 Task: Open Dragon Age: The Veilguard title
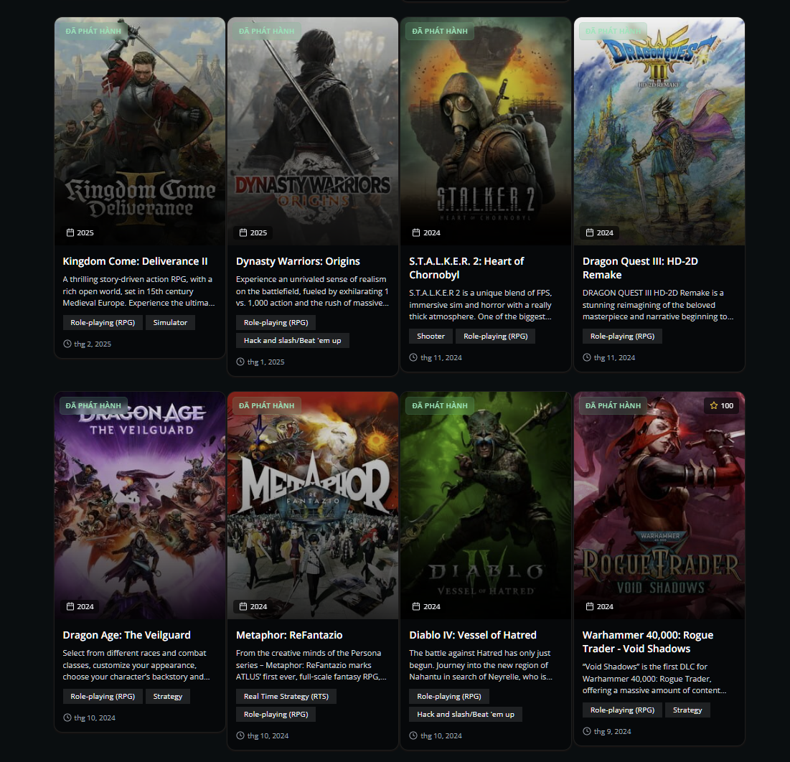coord(126,635)
